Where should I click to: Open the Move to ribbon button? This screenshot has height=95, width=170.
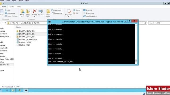pos(22,13)
